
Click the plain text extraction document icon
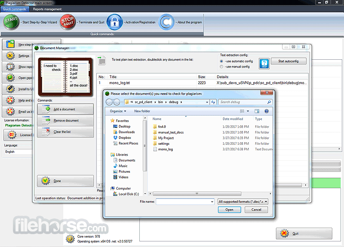[102, 61]
